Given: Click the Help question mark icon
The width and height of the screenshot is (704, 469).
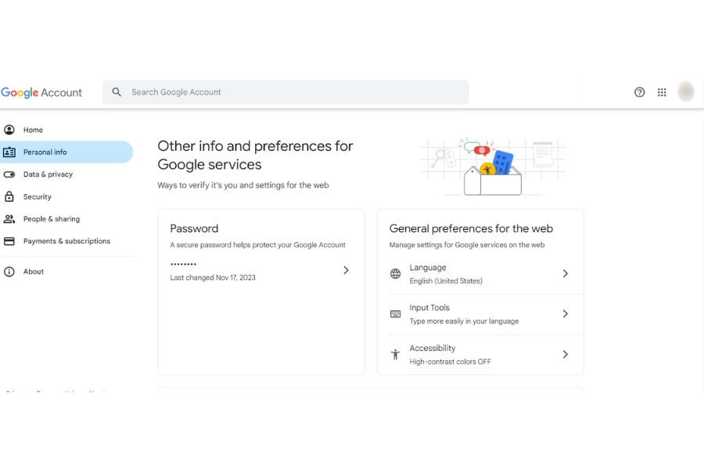Looking at the screenshot, I should pyautogui.click(x=640, y=92).
